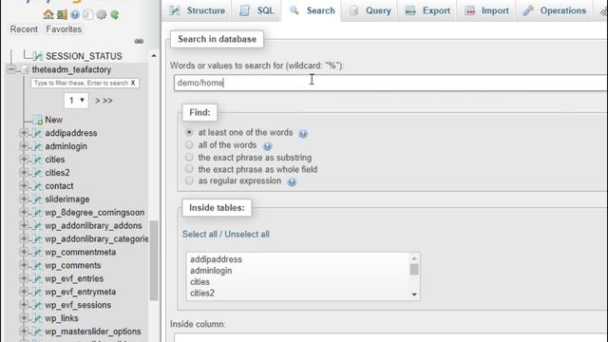Help icon beside 'as regular expression'

click(292, 181)
